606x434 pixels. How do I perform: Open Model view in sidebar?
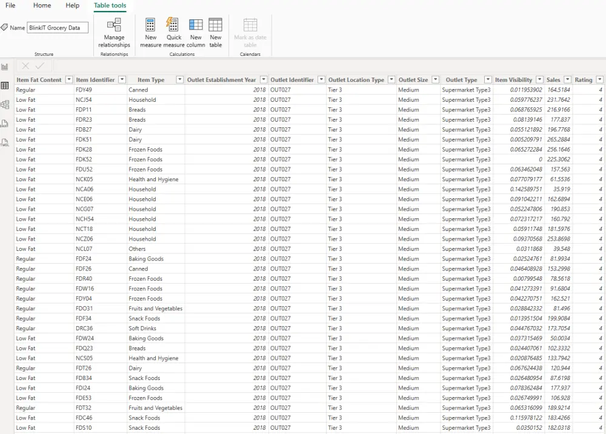pyautogui.click(x=5, y=104)
